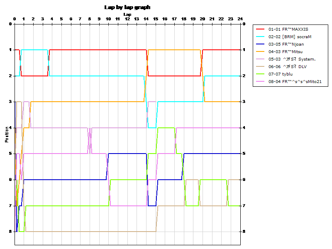Viewport: 332px width, 249px height.
Task: Select the orange line icon for FR™Mitsu
Action: pyautogui.click(x=259, y=51)
